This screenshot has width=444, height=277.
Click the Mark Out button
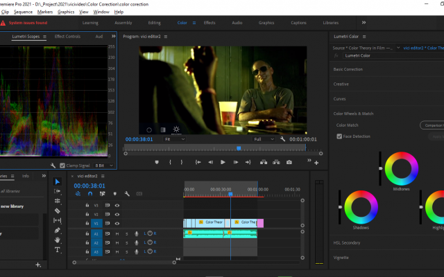[182, 162]
